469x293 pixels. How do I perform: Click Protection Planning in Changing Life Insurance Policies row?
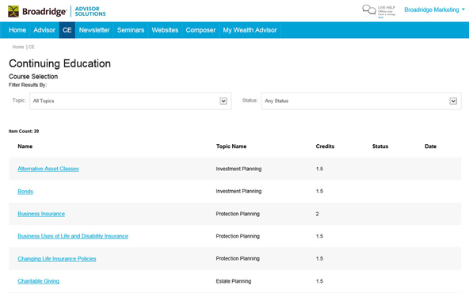pyautogui.click(x=238, y=258)
